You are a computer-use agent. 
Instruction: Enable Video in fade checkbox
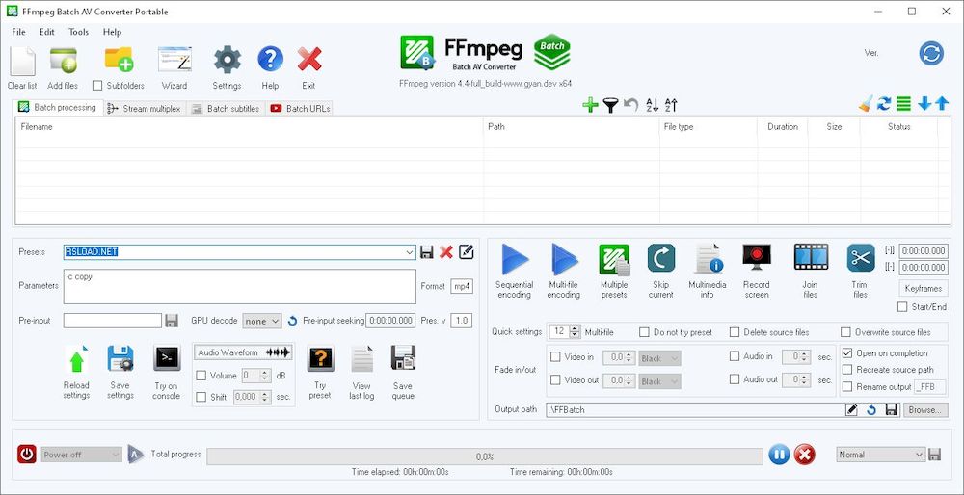pyautogui.click(x=555, y=357)
